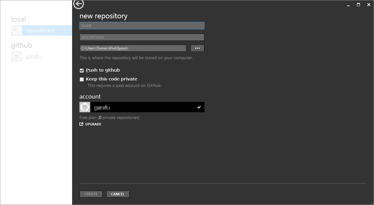Open the UPGRADE plan link
374x205 pixels.
93,124
